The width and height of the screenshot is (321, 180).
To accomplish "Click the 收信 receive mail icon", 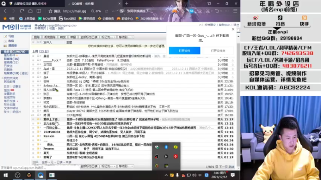I will point(5,41).
